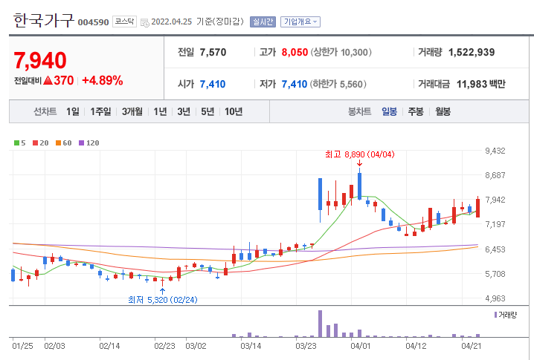Select the 1년 line chart tab

pyautogui.click(x=160, y=111)
